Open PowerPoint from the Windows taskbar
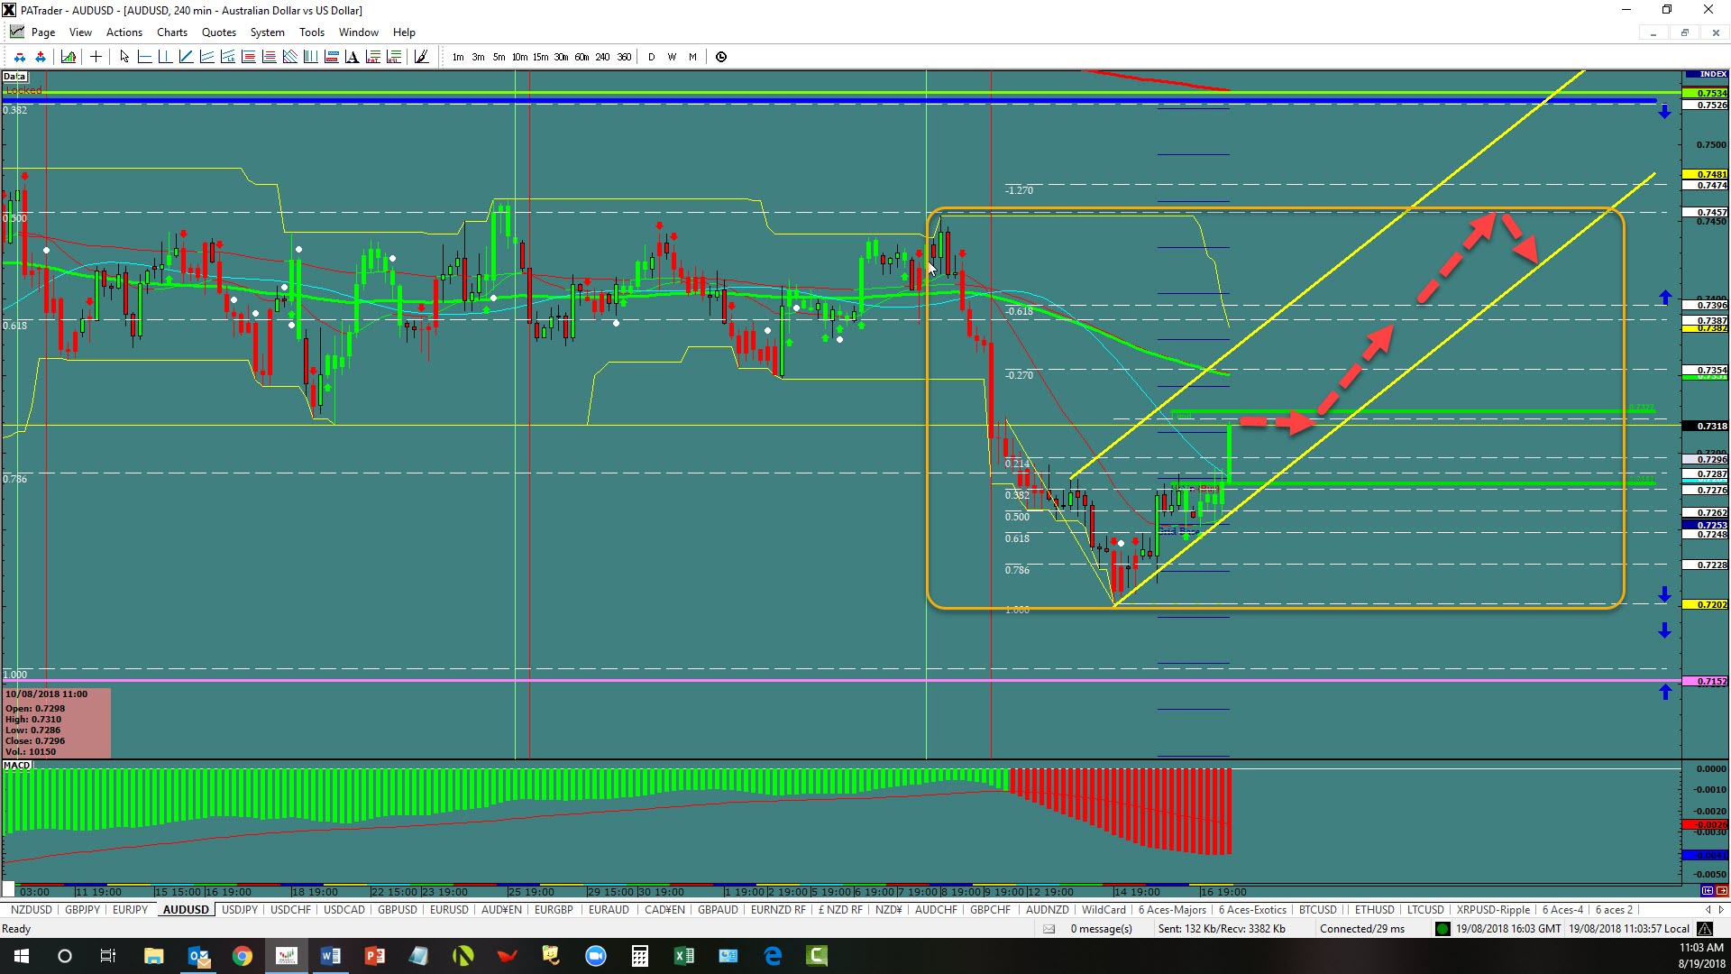Screen dimensions: 1731x974 [375, 956]
